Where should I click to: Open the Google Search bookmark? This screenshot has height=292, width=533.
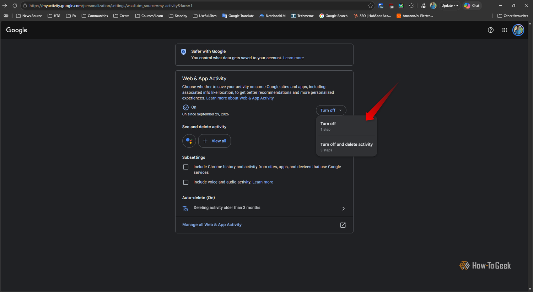point(333,16)
